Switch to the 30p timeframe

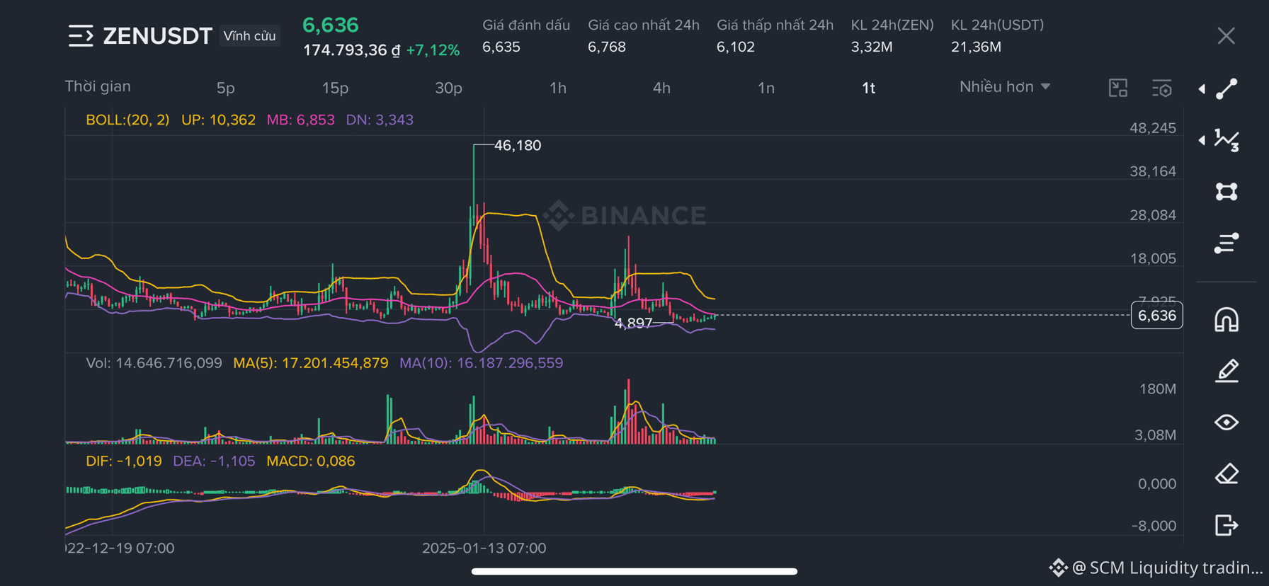[448, 88]
